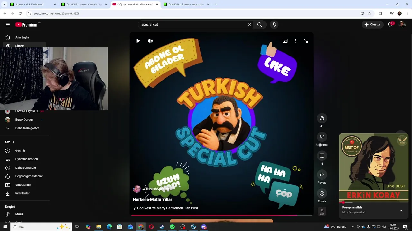412x231 pixels.
Task: Open a new browser tab
Action: pyautogui.click(x=216, y=4)
